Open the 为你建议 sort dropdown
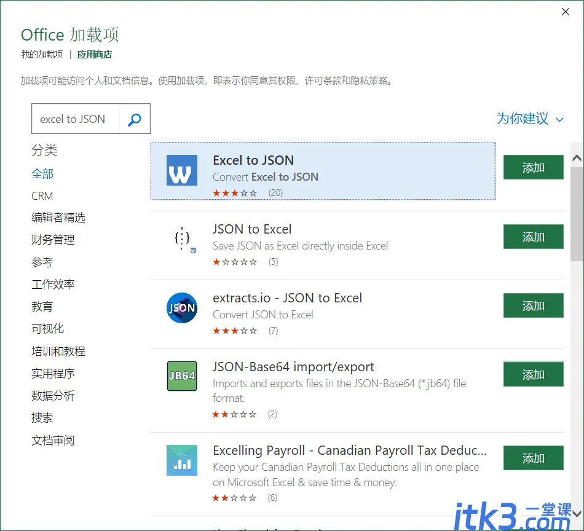The height and width of the screenshot is (531, 584). [530, 119]
